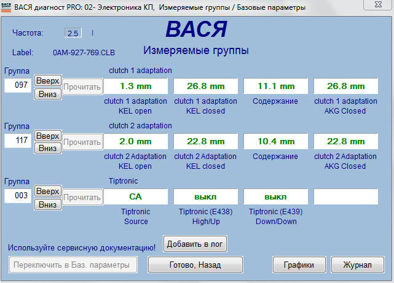Select the 10.4 mm value field
Viewport: 394px width, 283px height.
click(276, 141)
